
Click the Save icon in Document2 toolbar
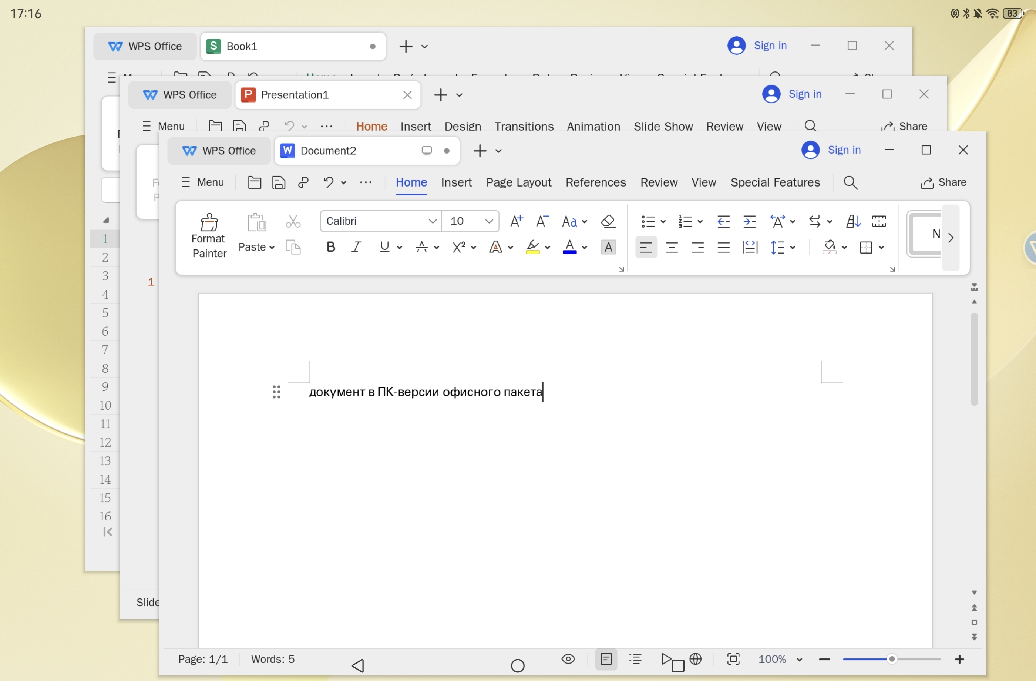[x=279, y=182]
